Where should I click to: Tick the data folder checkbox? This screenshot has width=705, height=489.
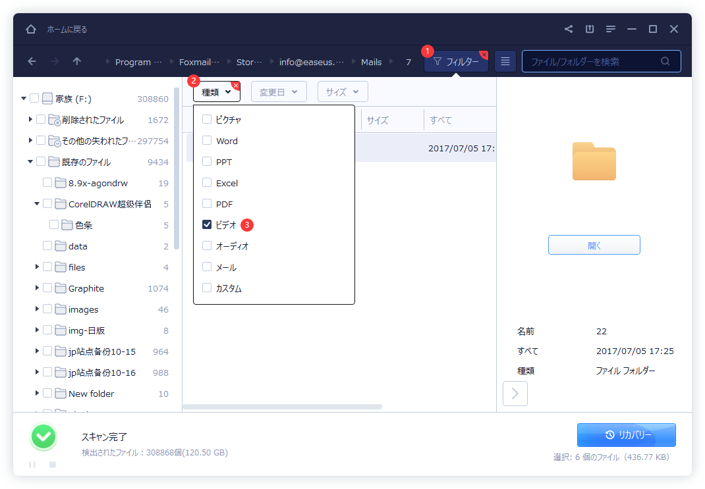coord(47,245)
